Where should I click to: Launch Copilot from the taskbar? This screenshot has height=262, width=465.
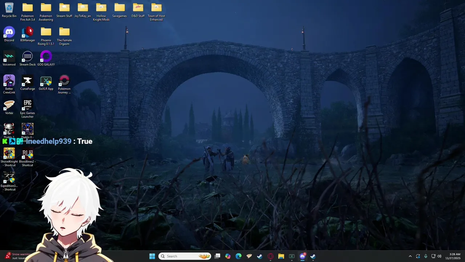click(x=228, y=256)
